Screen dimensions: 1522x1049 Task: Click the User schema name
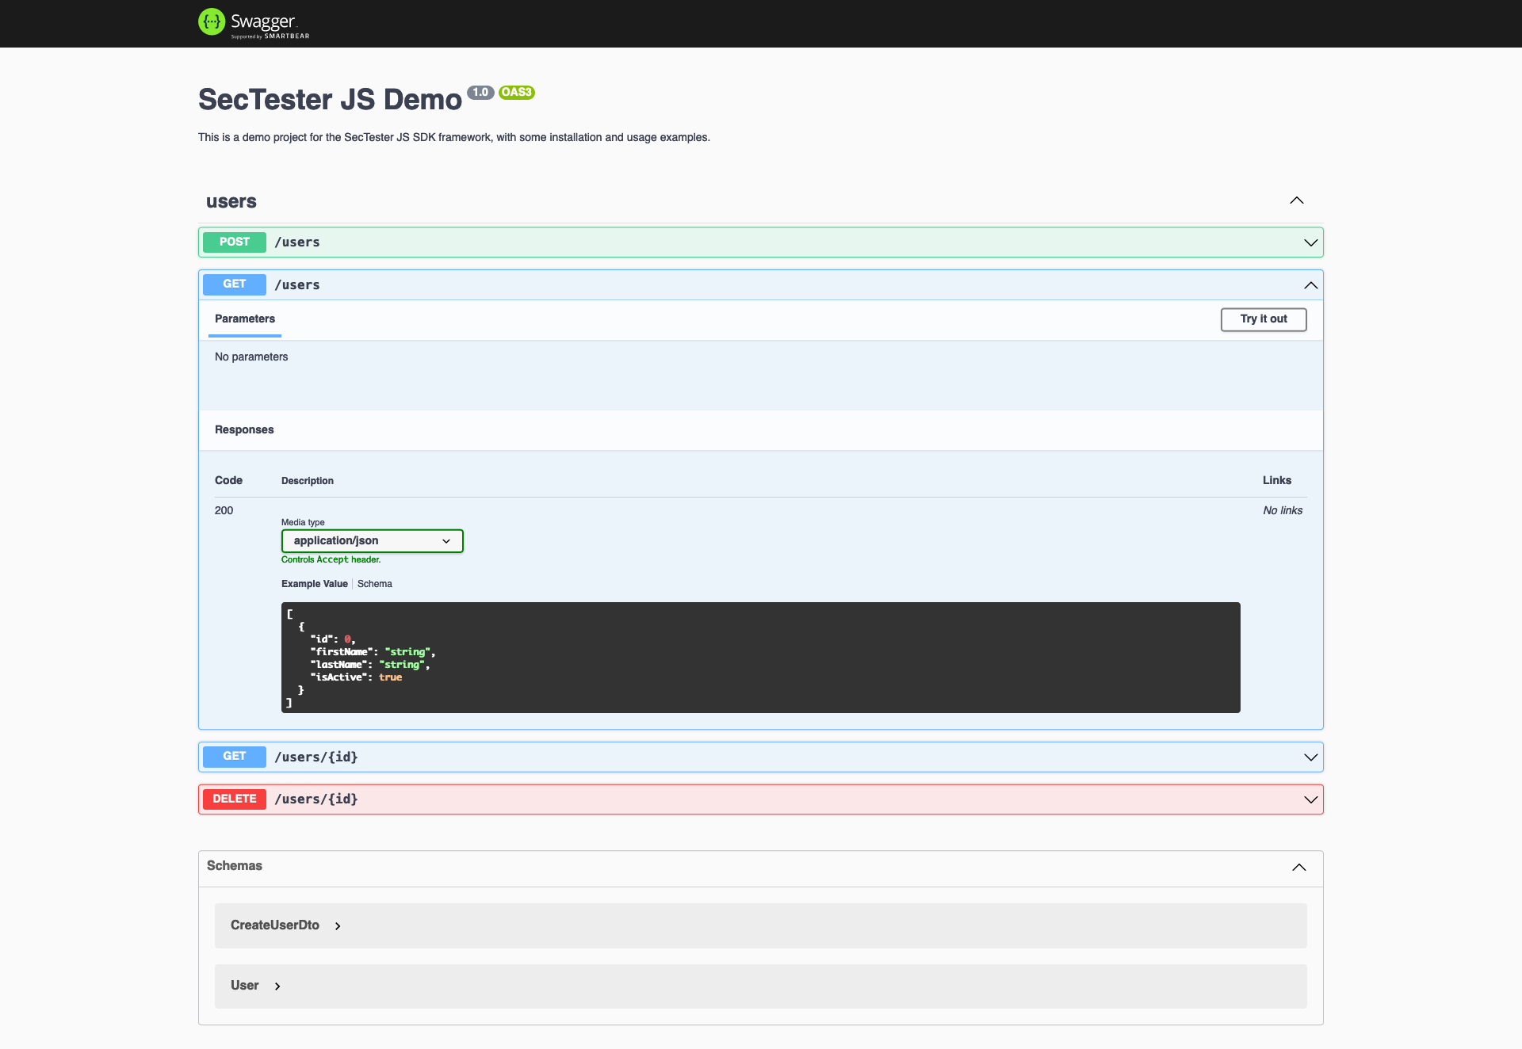[x=245, y=986]
